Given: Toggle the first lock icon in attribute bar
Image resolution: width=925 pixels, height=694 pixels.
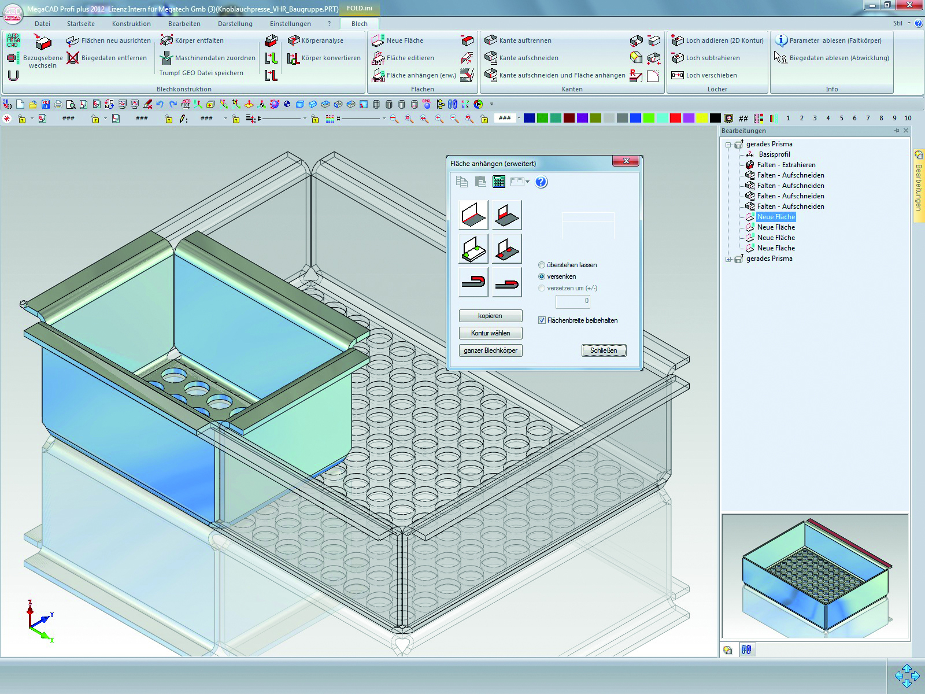Looking at the screenshot, I should pos(21,119).
